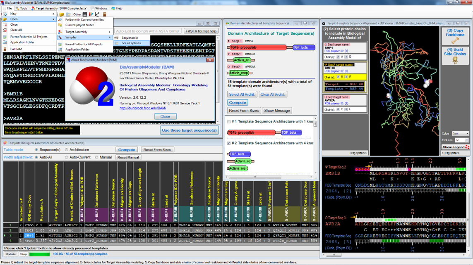Screen dimensions: 473x265
Task: Click the Reset Manual button
Action: [x=128, y=157]
